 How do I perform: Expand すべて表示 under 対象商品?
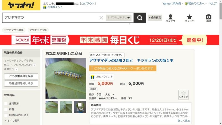coord(12,121)
